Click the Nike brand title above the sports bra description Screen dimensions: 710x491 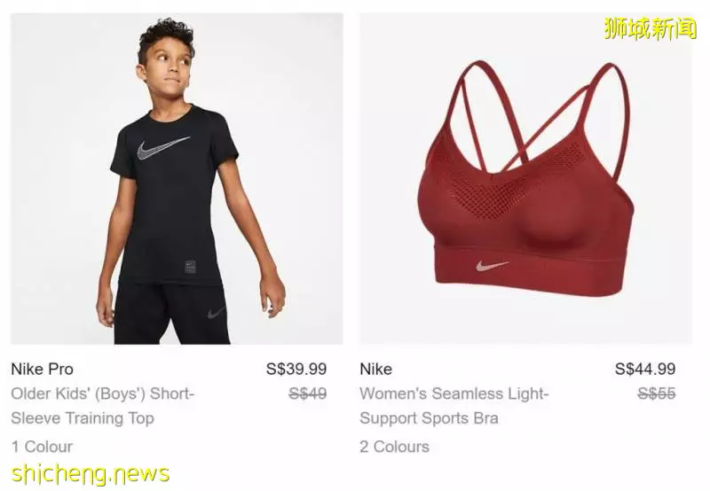375,369
